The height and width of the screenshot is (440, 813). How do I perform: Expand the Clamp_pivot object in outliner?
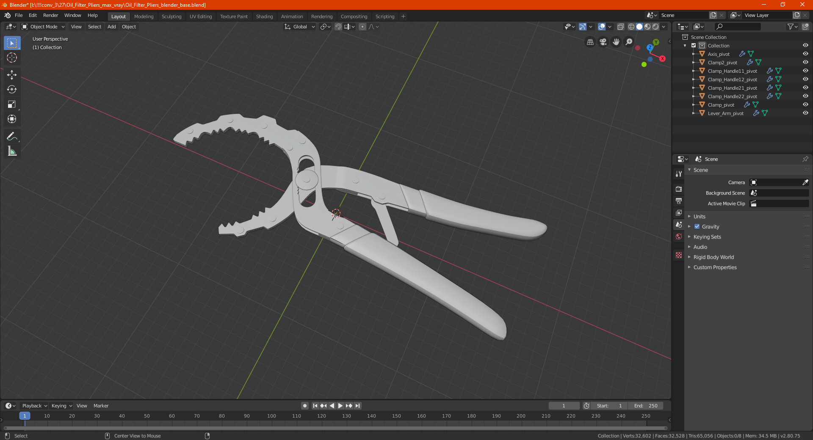pos(694,105)
